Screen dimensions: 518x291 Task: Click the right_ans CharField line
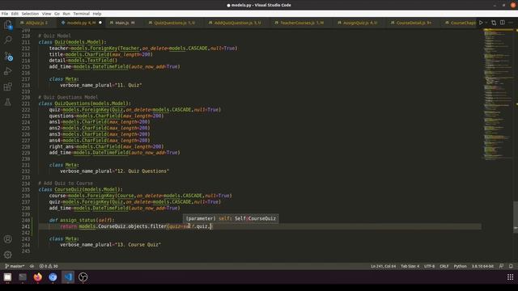click(106, 146)
